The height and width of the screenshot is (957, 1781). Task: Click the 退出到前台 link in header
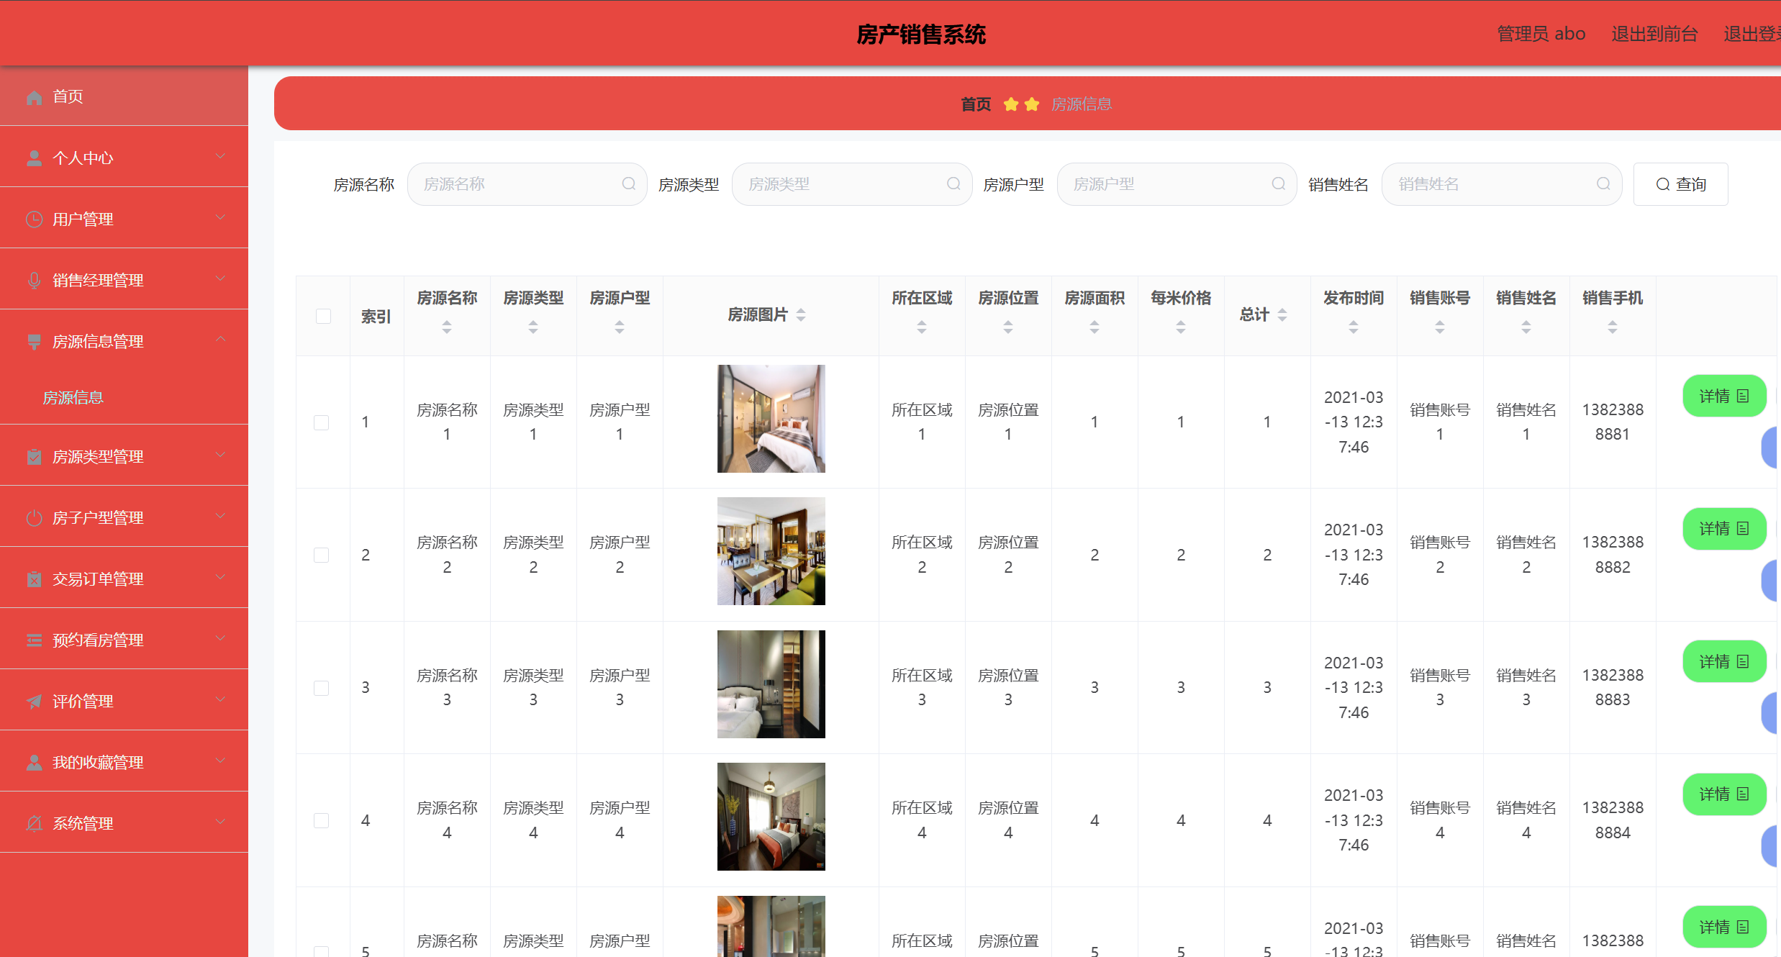[x=1654, y=34]
